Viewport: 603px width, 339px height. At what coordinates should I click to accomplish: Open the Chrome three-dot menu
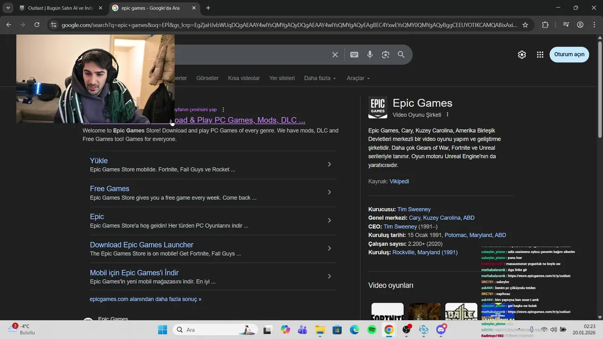click(x=594, y=25)
